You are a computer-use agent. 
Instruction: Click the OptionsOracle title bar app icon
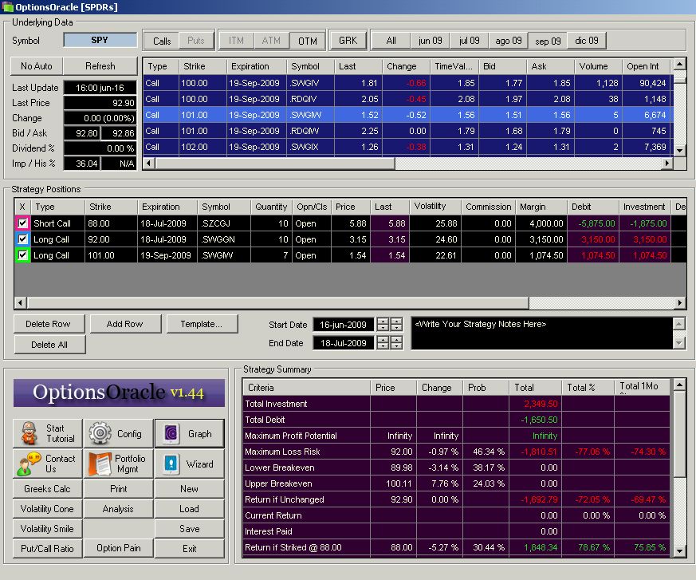tap(7, 7)
